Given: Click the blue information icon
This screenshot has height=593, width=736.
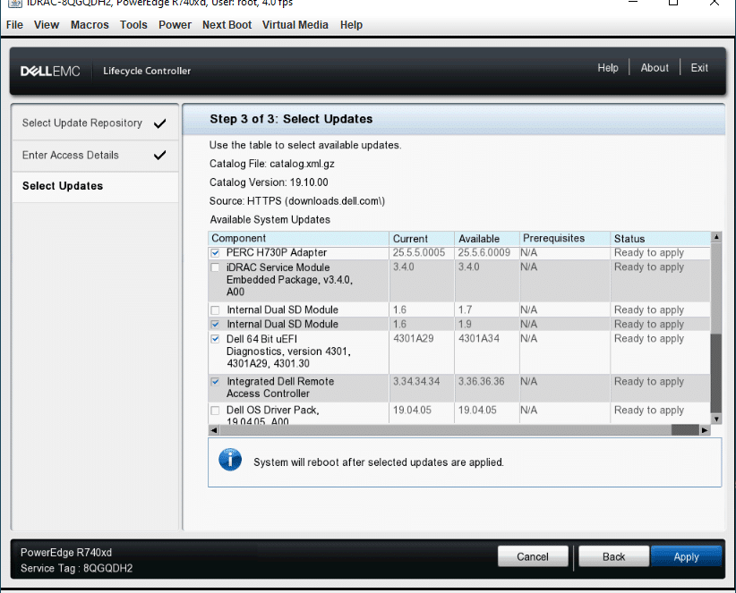Looking at the screenshot, I should pos(230,460).
